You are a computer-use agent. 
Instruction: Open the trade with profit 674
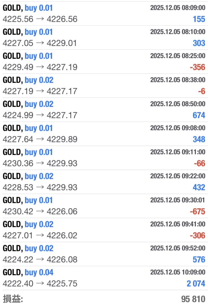(104, 110)
